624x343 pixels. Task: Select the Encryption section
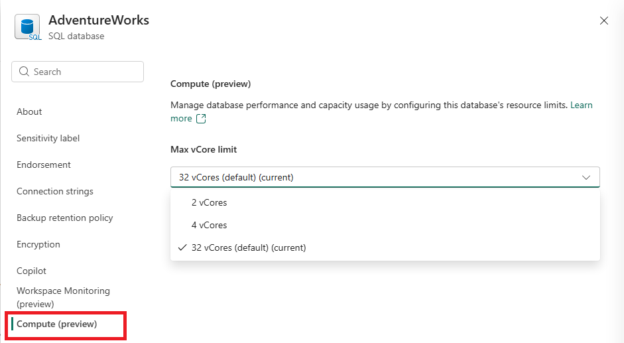click(x=38, y=245)
